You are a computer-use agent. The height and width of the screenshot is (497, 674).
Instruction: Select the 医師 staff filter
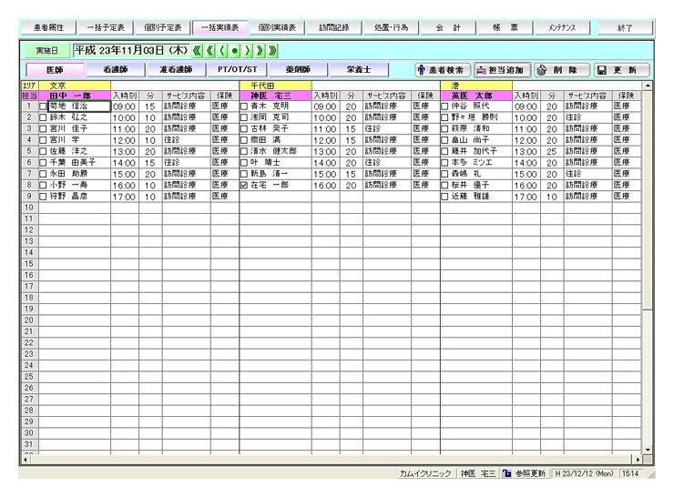[55, 69]
